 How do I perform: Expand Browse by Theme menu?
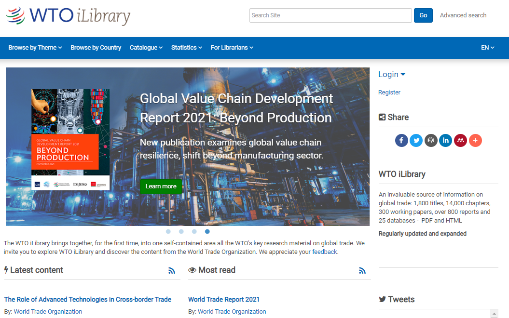tap(35, 48)
